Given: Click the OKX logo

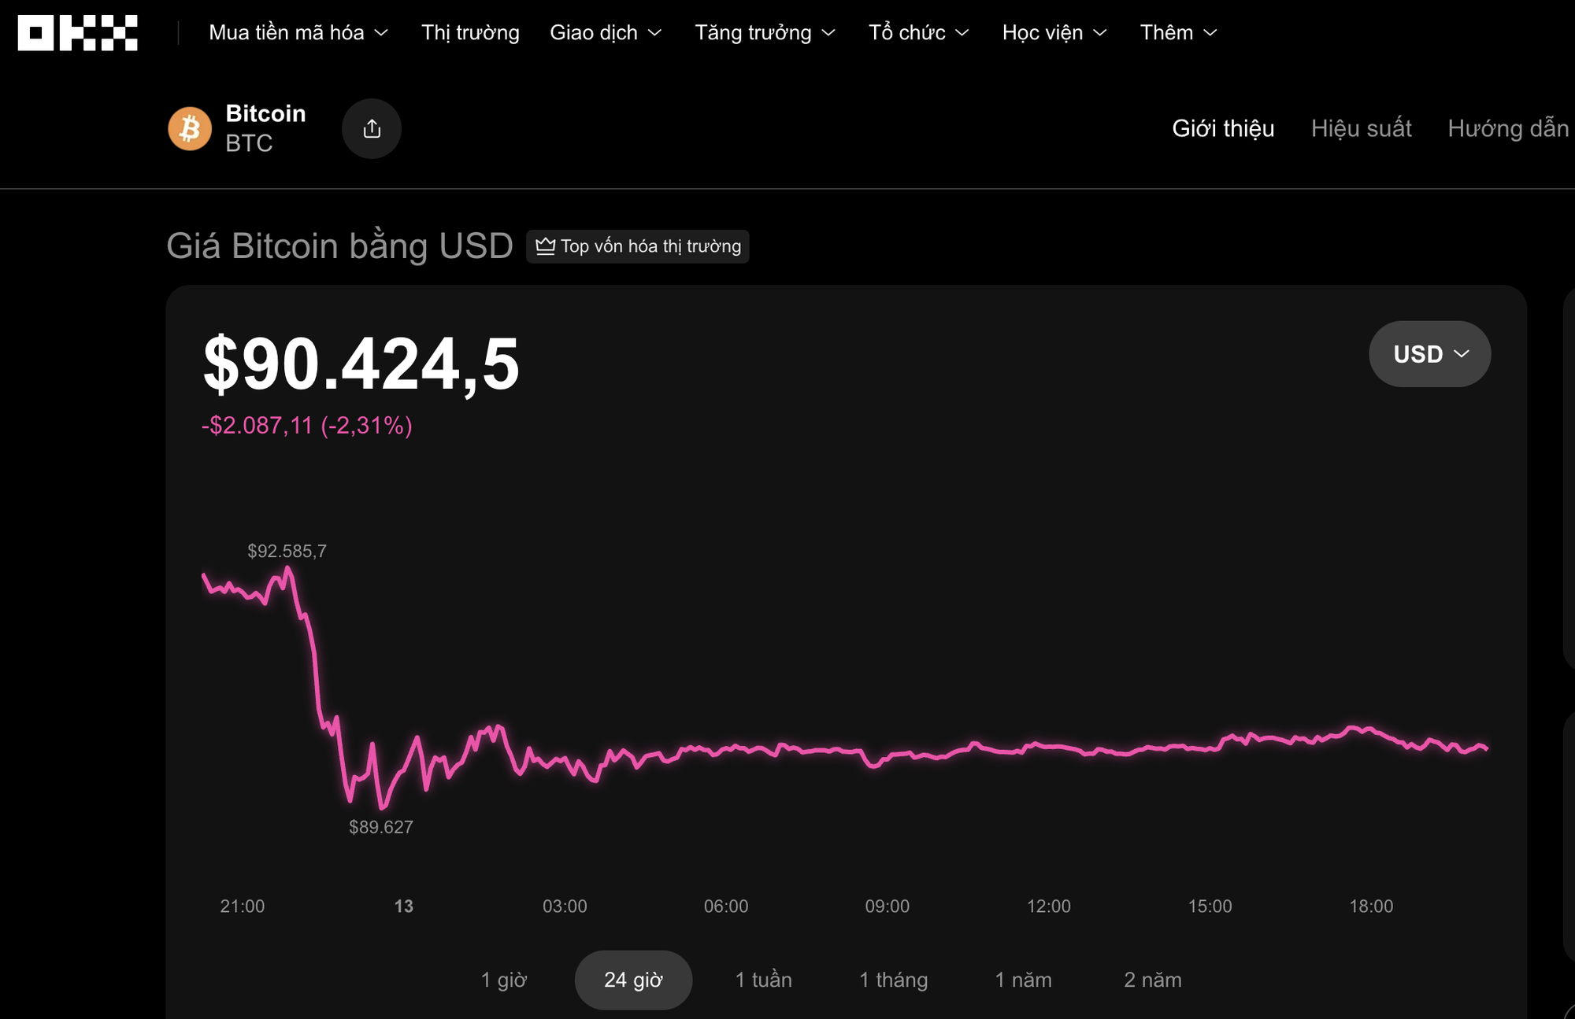Looking at the screenshot, I should point(77,32).
